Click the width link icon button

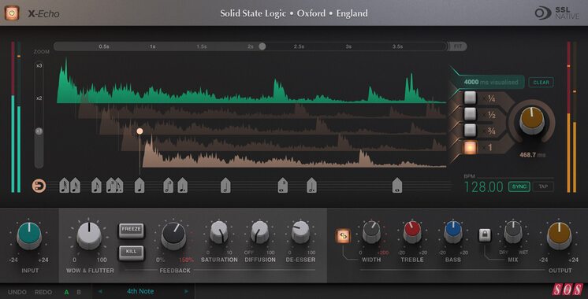pos(343,236)
